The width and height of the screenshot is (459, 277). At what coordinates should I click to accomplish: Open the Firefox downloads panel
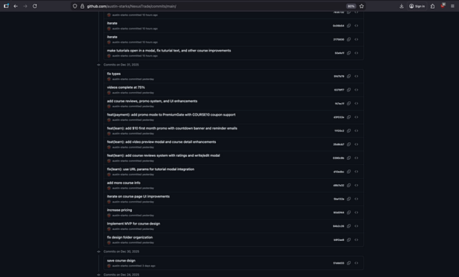tap(402, 6)
